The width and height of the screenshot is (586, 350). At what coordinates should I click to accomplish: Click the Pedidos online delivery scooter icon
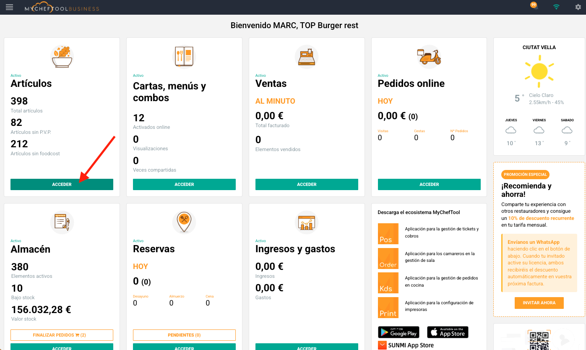click(429, 57)
